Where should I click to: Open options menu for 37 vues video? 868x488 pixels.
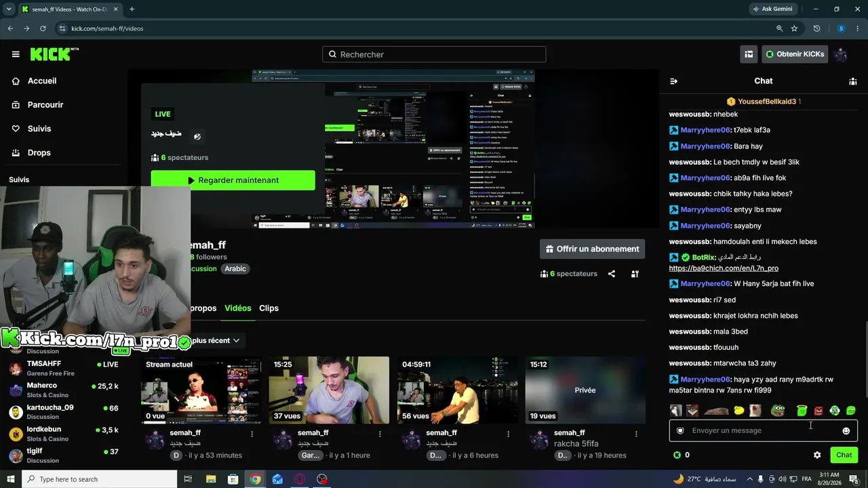coord(380,434)
